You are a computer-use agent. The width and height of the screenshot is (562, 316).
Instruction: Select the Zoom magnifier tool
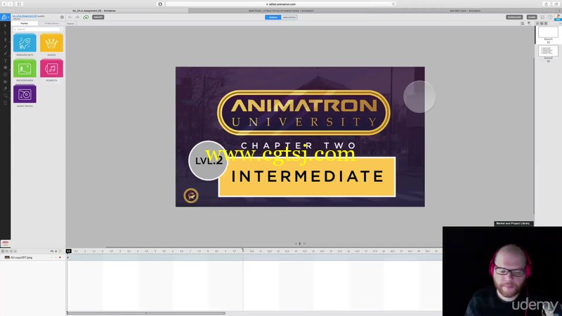point(5,96)
